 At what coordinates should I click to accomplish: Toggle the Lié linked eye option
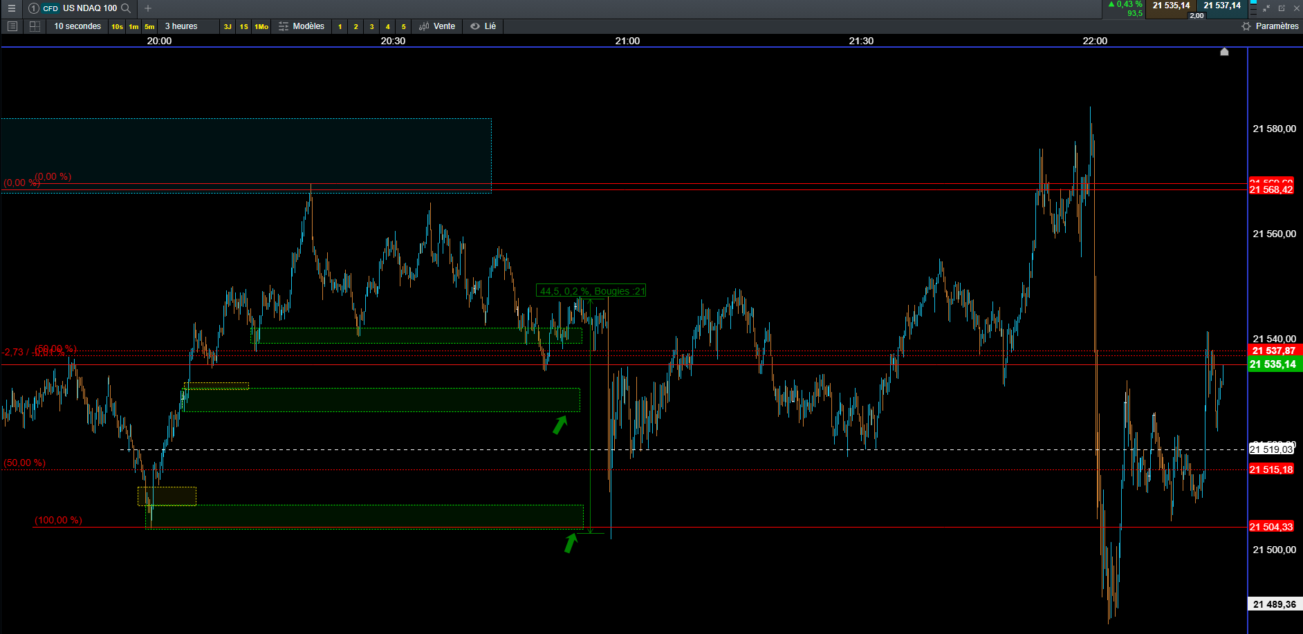pyautogui.click(x=483, y=26)
